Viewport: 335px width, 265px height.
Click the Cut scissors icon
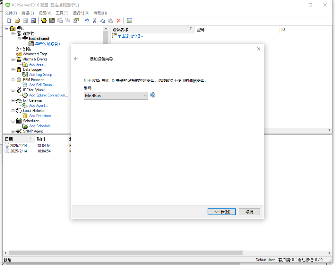(94, 21)
